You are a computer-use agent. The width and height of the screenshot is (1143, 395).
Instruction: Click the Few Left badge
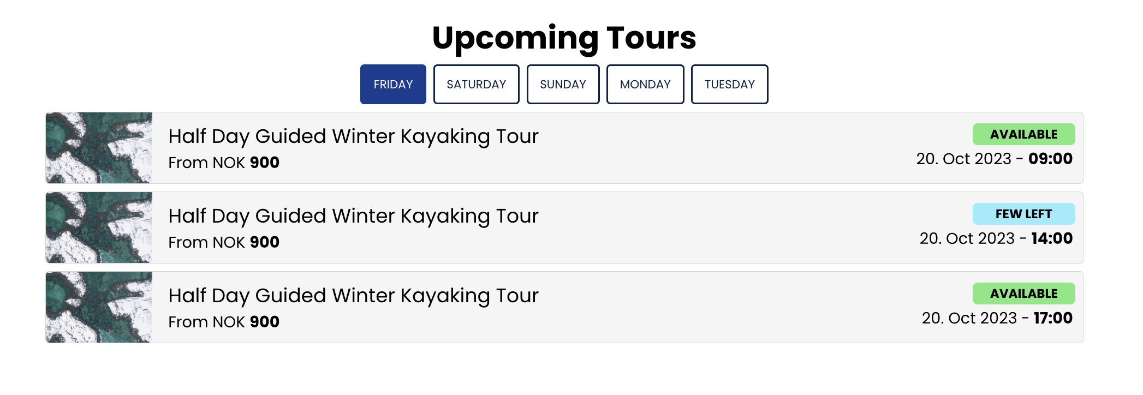coord(1023,214)
